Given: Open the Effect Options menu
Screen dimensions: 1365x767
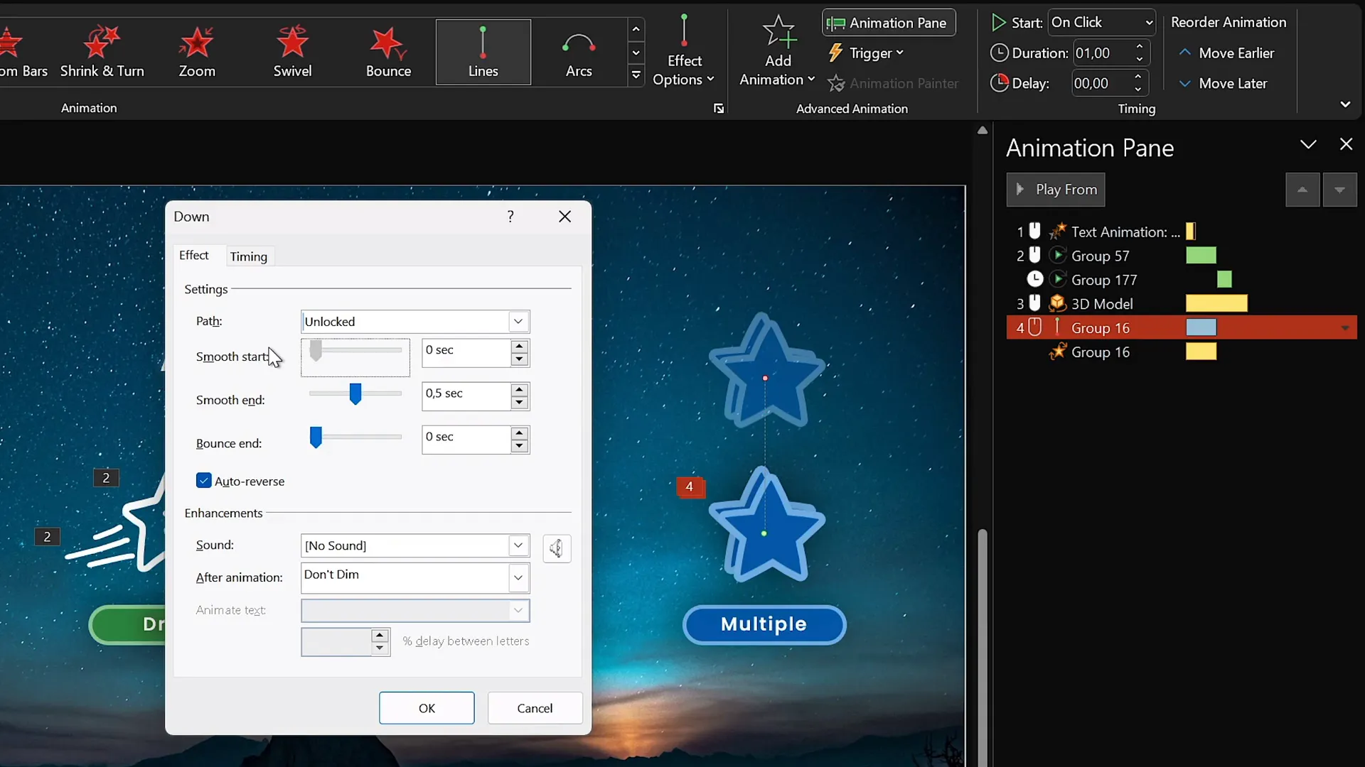Looking at the screenshot, I should 683,51.
